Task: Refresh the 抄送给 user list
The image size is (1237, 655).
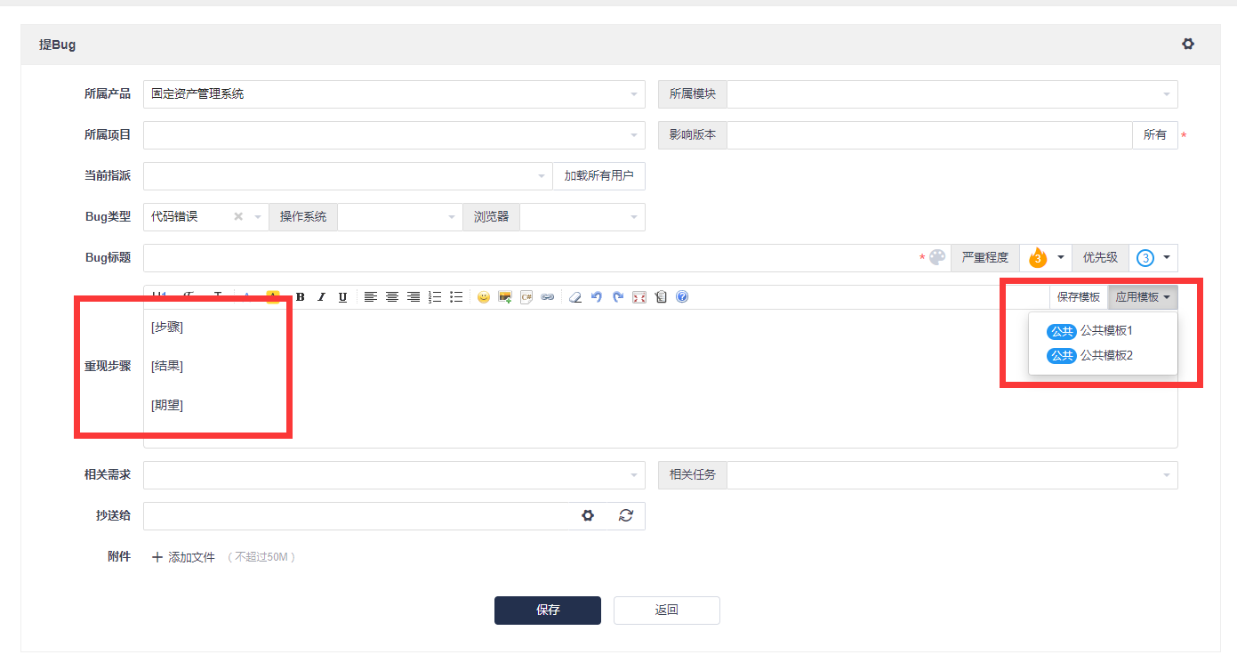Action: coord(626,515)
